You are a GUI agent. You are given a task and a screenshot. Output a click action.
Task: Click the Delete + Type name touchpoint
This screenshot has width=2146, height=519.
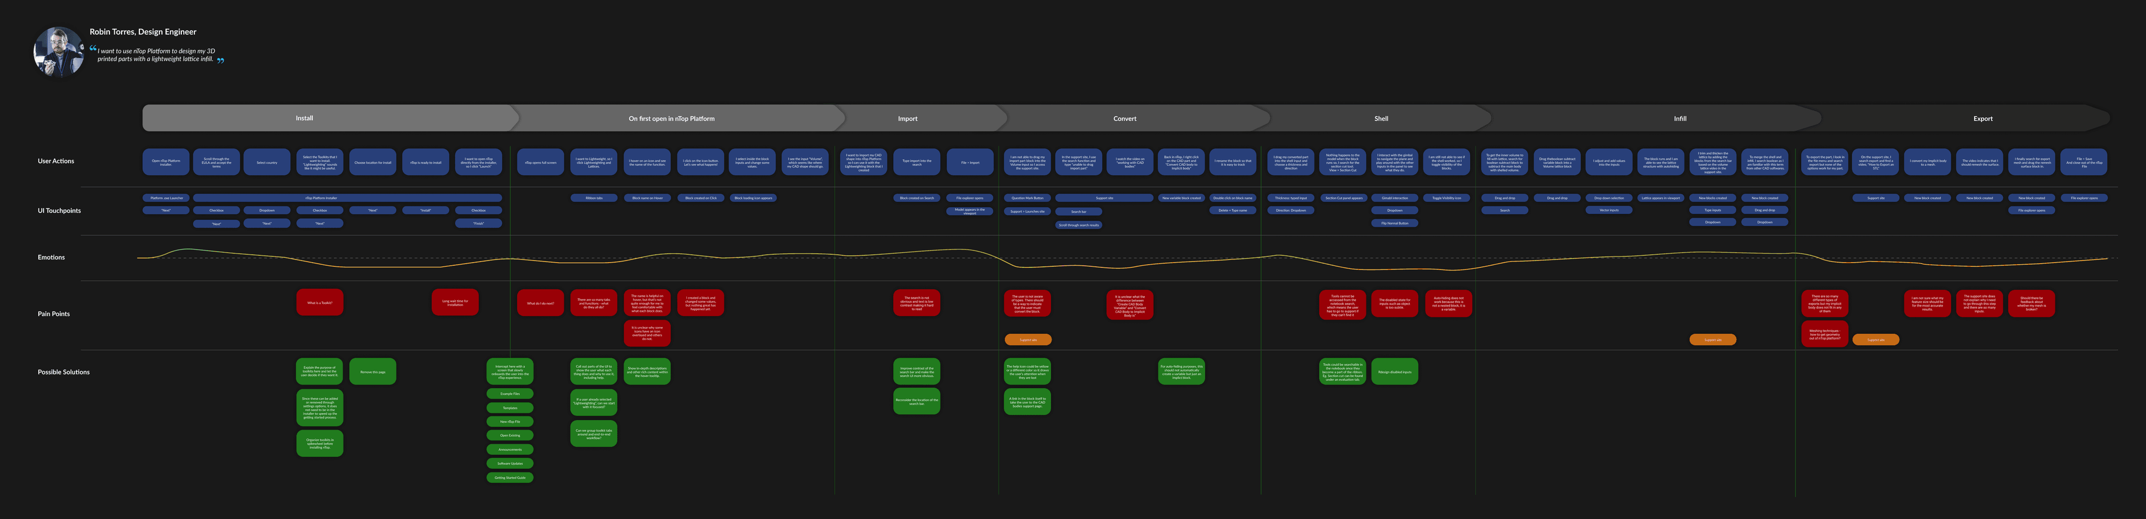tap(1233, 210)
